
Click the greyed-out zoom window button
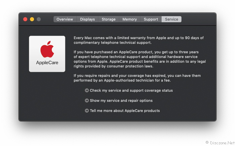39,19
